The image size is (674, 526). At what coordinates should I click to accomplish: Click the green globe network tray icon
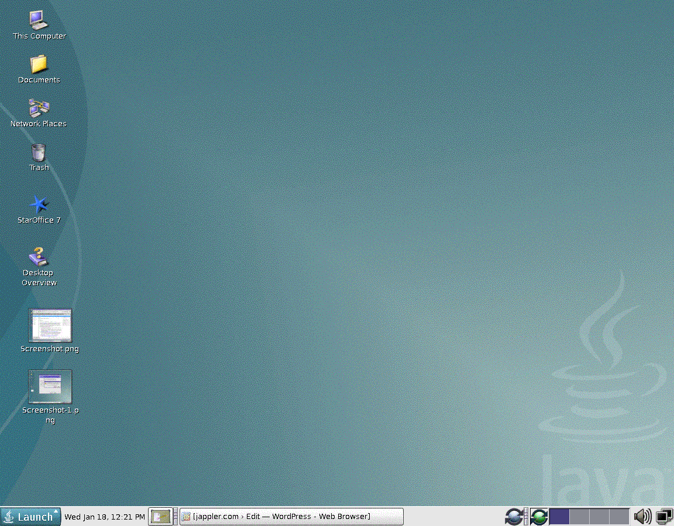point(539,517)
